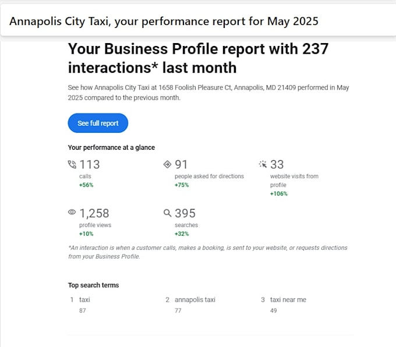396x347 pixels.
Task: Click the Business Profile report headline
Action: [x=198, y=58]
